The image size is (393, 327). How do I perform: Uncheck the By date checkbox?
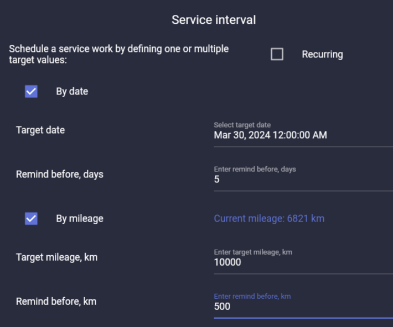[31, 91]
